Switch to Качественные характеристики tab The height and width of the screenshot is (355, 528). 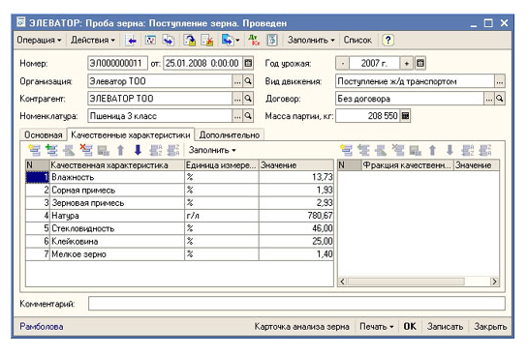pyautogui.click(x=131, y=135)
